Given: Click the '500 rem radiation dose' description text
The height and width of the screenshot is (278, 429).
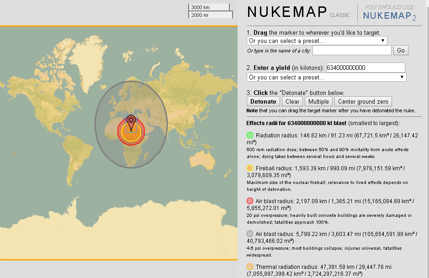Looking at the screenshot, I should coord(328,153).
